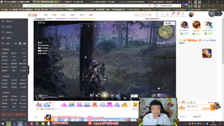Screen dimensions: 224x126
Task: Click the chat message input field
Action: 197,107
